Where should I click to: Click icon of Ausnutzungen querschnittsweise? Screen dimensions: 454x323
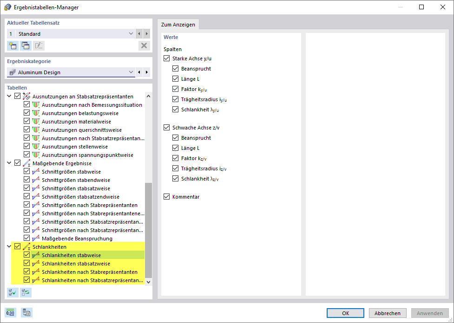(x=36, y=130)
